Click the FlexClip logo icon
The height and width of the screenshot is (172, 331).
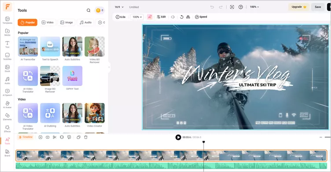tap(7, 7)
